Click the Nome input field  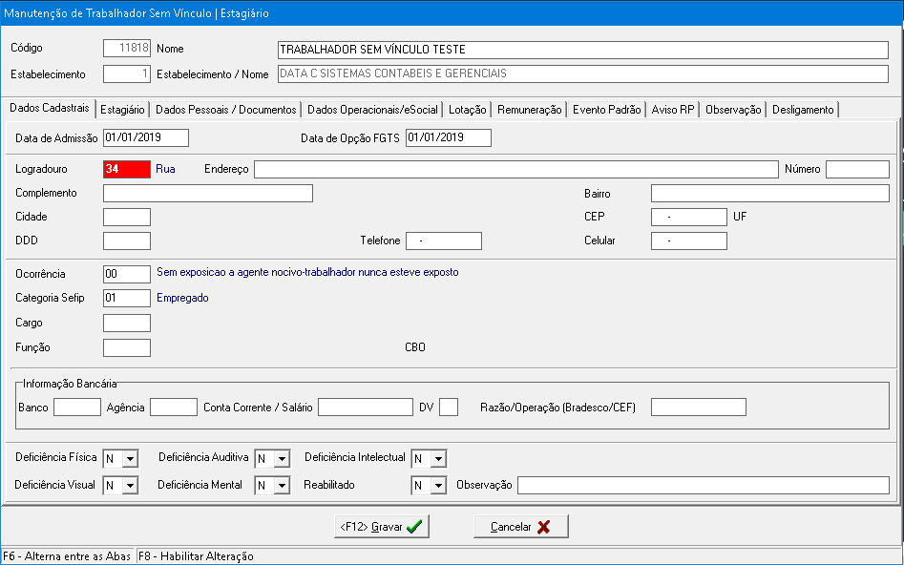583,50
